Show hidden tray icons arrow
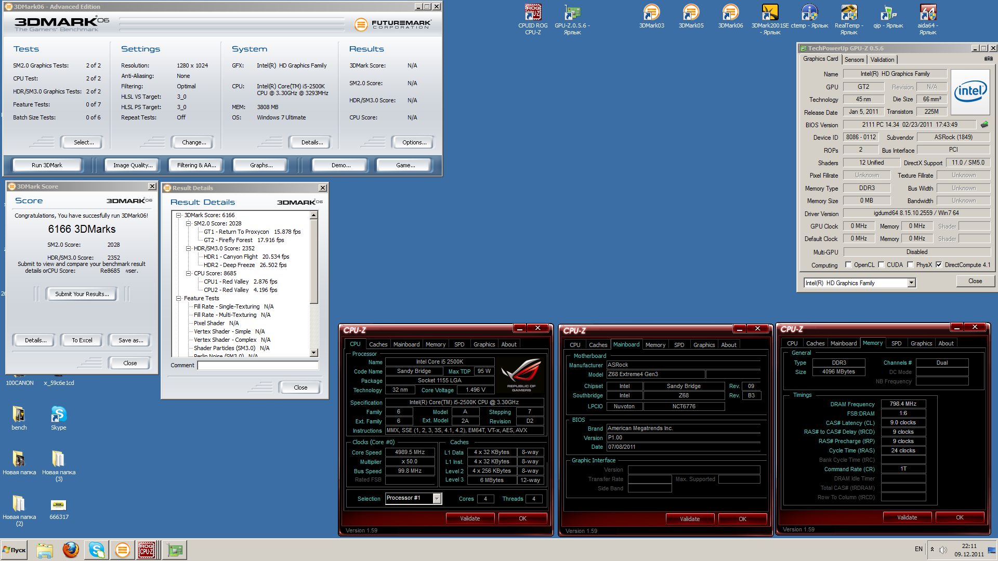998x561 pixels. click(932, 550)
